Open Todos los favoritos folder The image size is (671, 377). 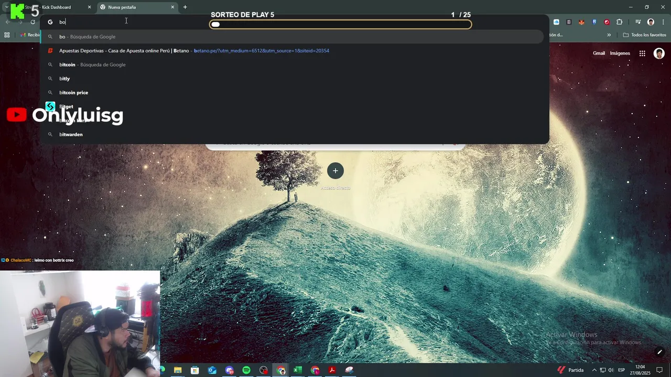(644, 35)
